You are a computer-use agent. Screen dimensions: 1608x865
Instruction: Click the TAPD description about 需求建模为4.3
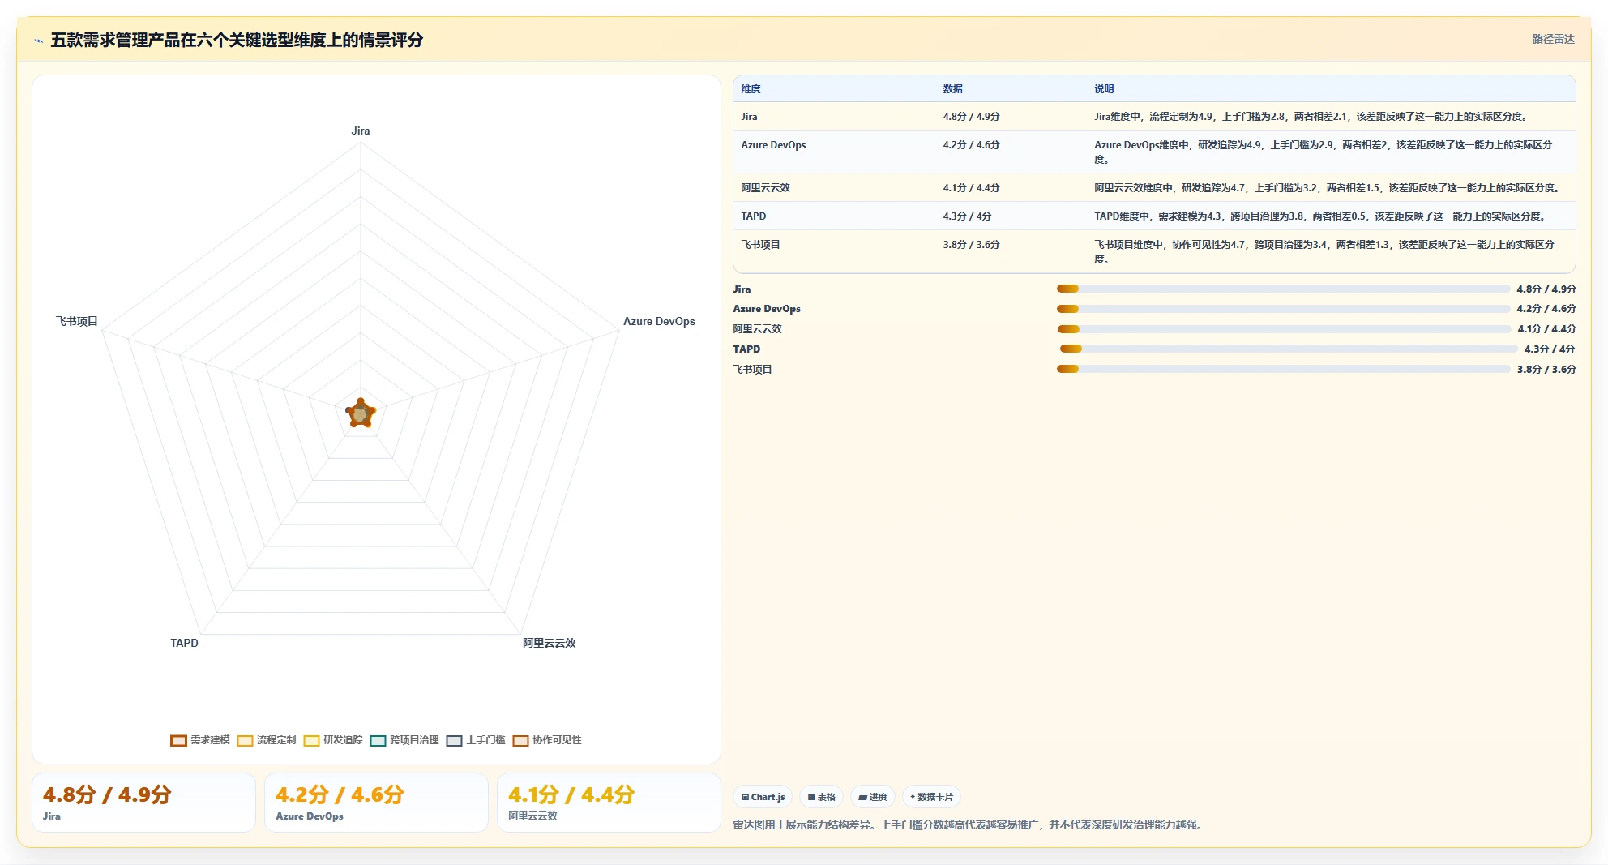tap(1321, 216)
